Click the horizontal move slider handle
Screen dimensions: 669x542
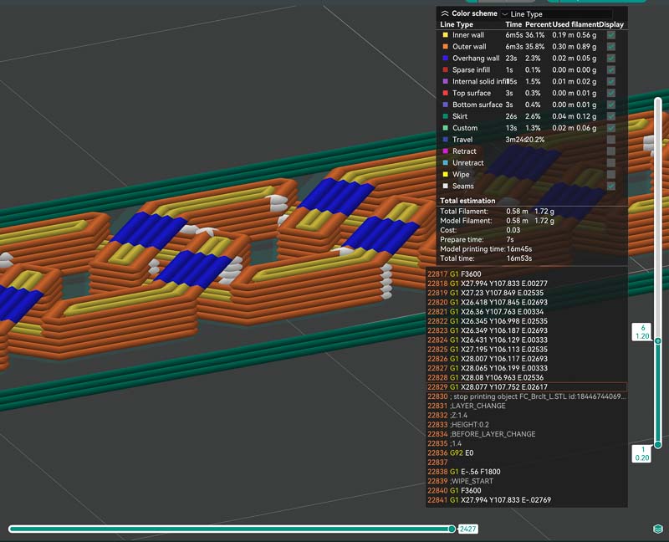[452, 529]
